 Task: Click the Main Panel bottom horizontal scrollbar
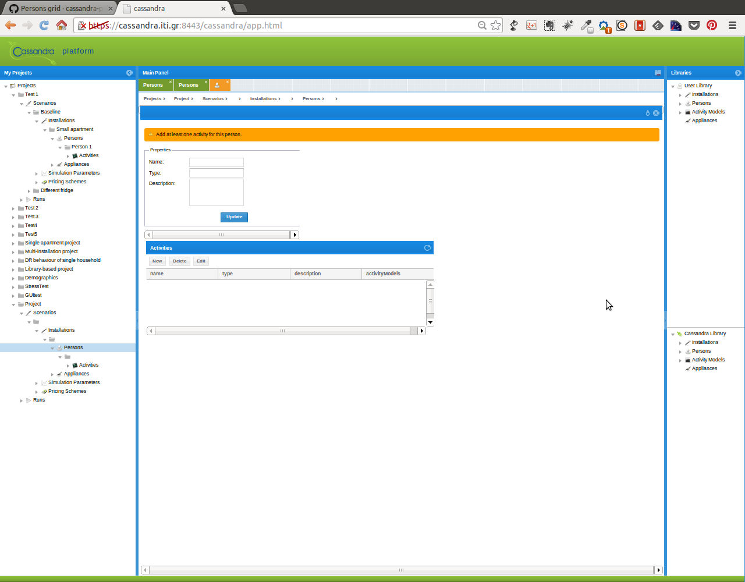coord(401,570)
